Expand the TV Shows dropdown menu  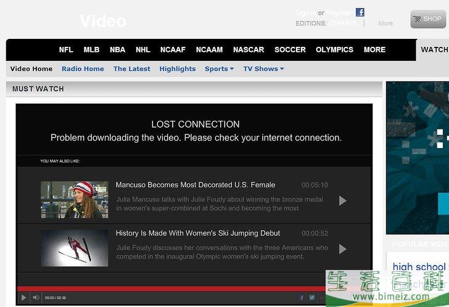[263, 69]
